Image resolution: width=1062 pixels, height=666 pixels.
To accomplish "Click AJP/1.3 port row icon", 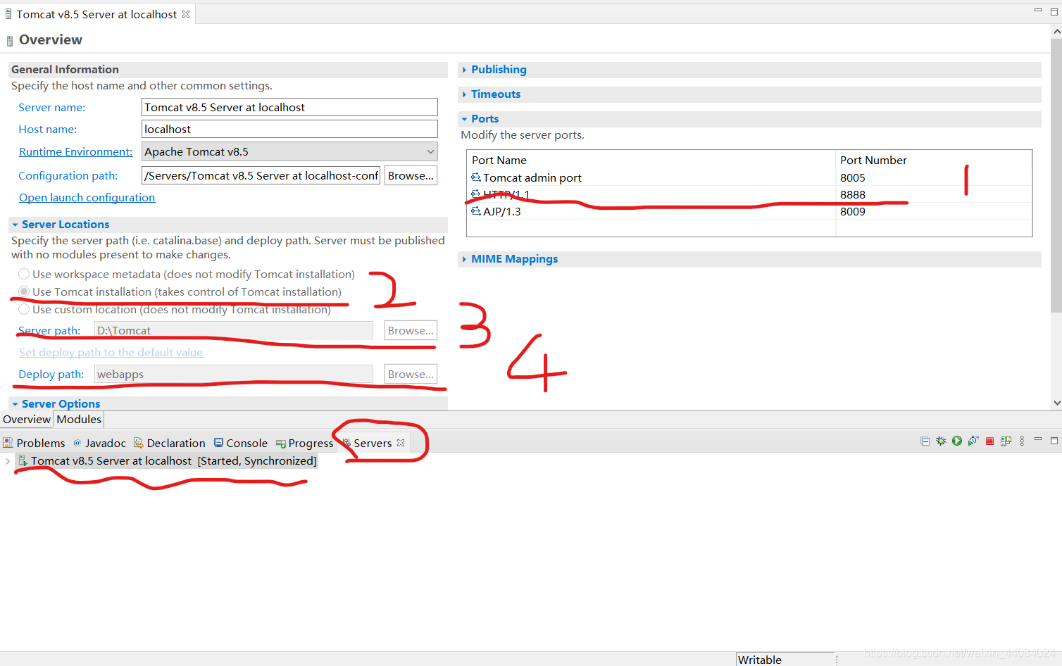I will point(476,211).
